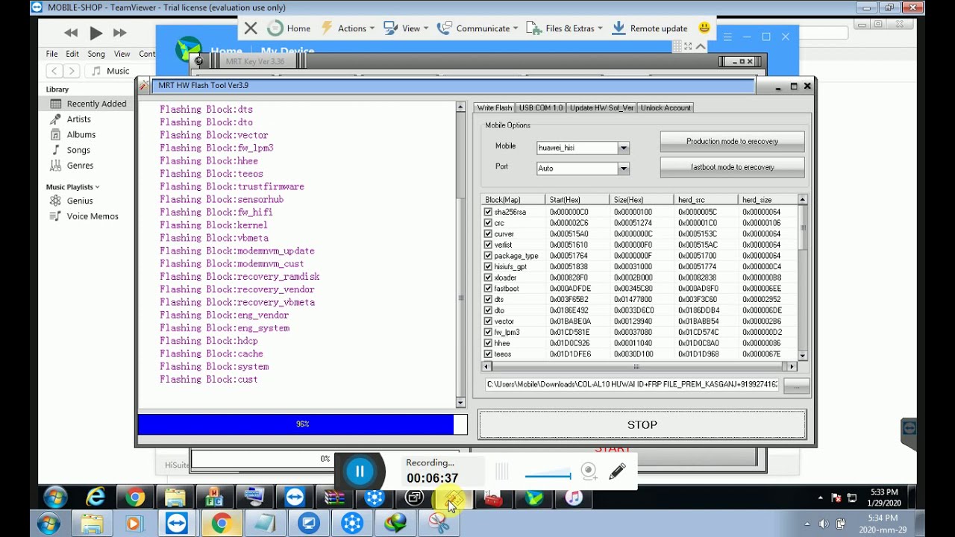Screen dimensions: 955x537
Task: Uncheck the crc block checkbox
Action: tap(488, 223)
